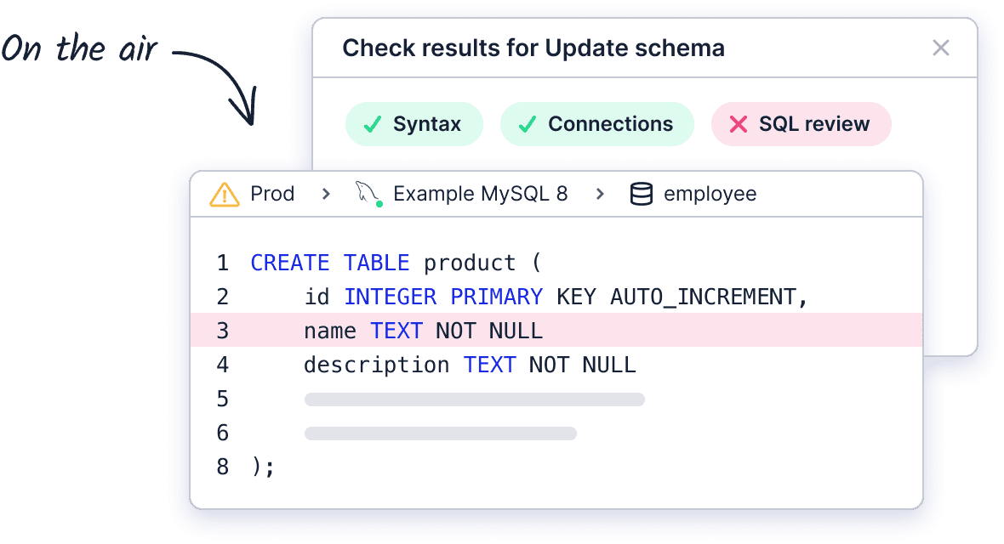Select the Example MySQL 8 breadcrumb
Screen dimensions: 1004x544
point(480,194)
